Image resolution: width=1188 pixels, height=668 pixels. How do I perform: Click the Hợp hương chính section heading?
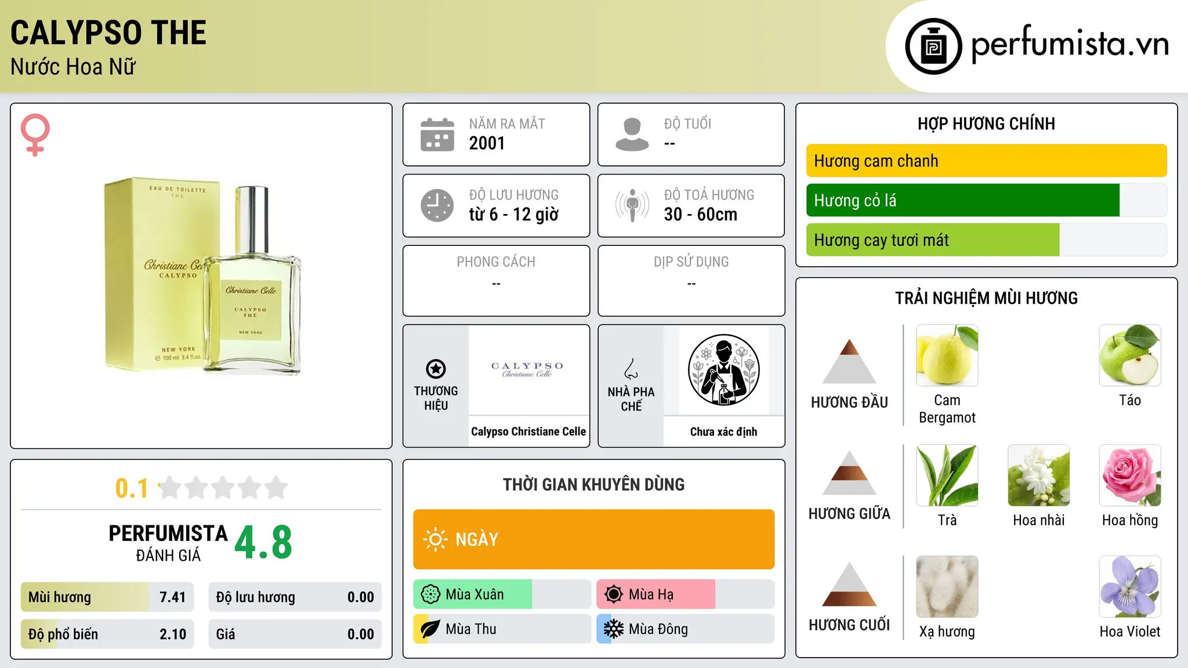(986, 124)
